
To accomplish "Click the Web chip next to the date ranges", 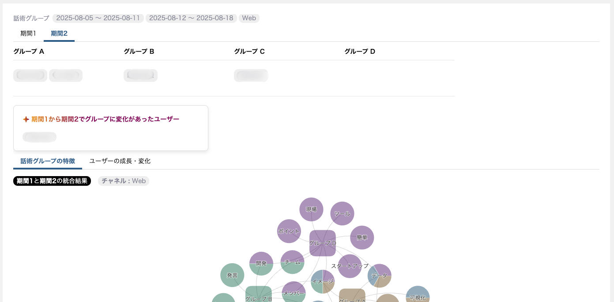I will click(249, 18).
